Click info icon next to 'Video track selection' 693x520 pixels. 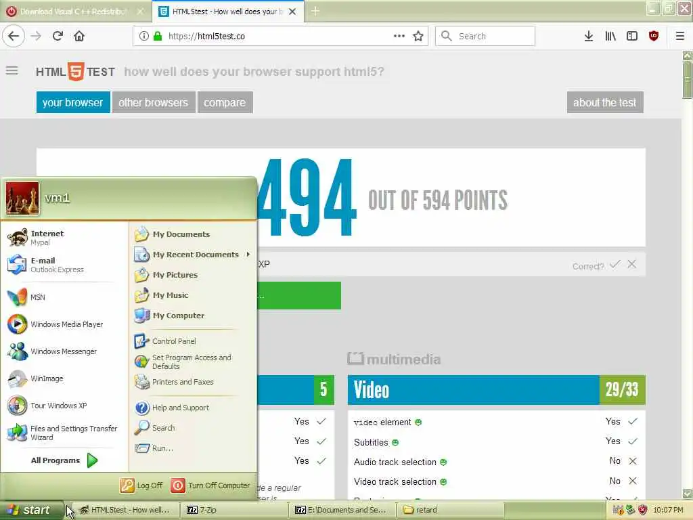(443, 482)
